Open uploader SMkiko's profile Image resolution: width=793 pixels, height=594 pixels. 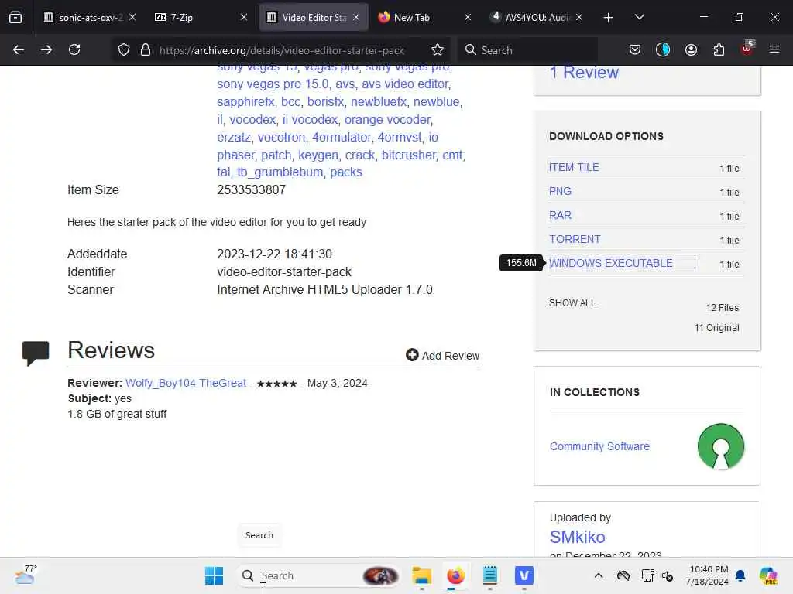click(x=577, y=537)
